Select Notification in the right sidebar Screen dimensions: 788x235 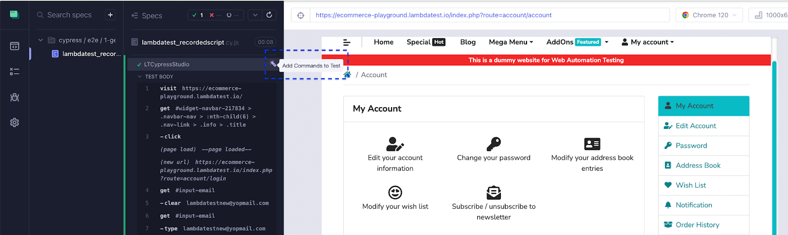pyautogui.click(x=703, y=205)
